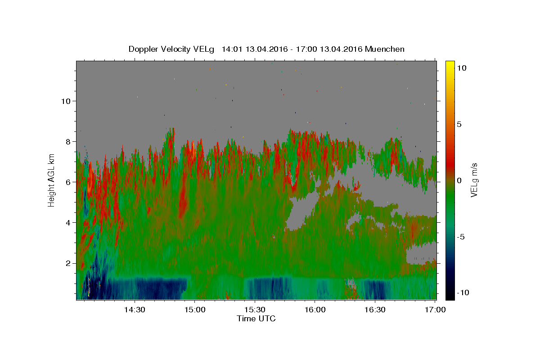Click the Height AGL km axis title
The image size is (540, 360).
[x=51, y=180]
